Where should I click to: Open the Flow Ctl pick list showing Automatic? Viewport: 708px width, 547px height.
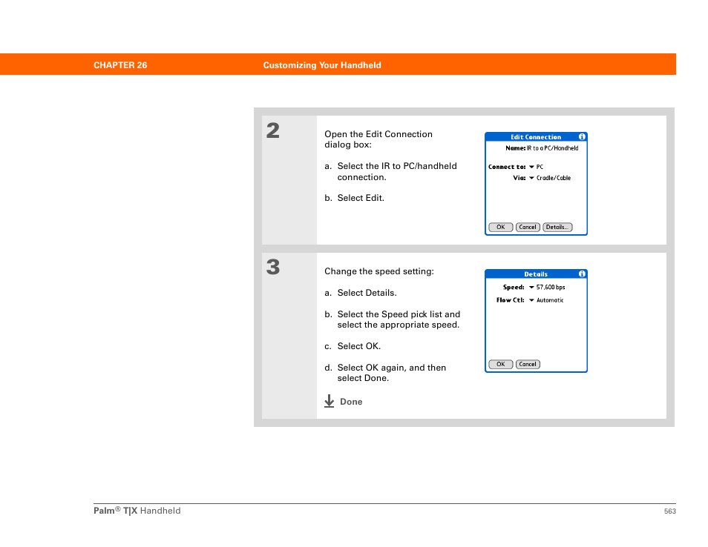coord(546,300)
